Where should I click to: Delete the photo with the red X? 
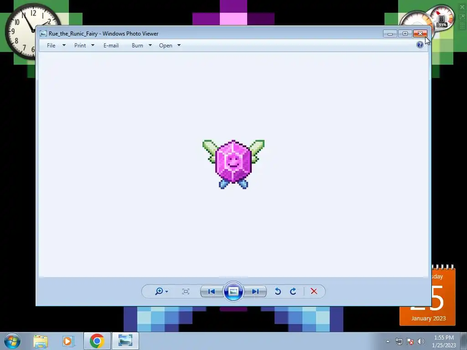pos(314,291)
